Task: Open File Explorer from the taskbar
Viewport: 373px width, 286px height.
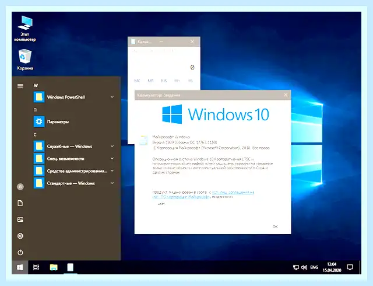Action: point(54,267)
